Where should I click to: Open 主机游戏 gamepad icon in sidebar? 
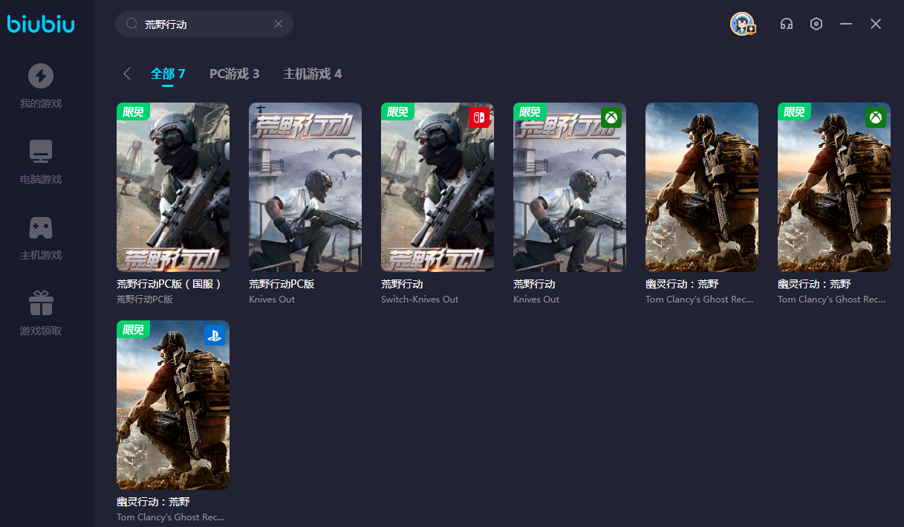point(41,227)
